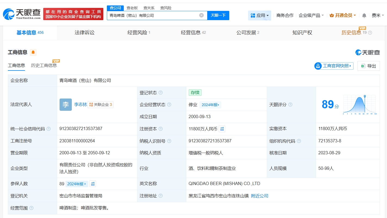Viewport: 387px width, 218px height.
Task: Click the notification bell in the top bar
Action: [x=364, y=16]
